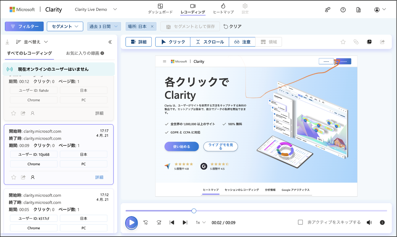Favorite the fiahdv recording with star
The height and width of the screenshot is (237, 397).
tap(13, 113)
